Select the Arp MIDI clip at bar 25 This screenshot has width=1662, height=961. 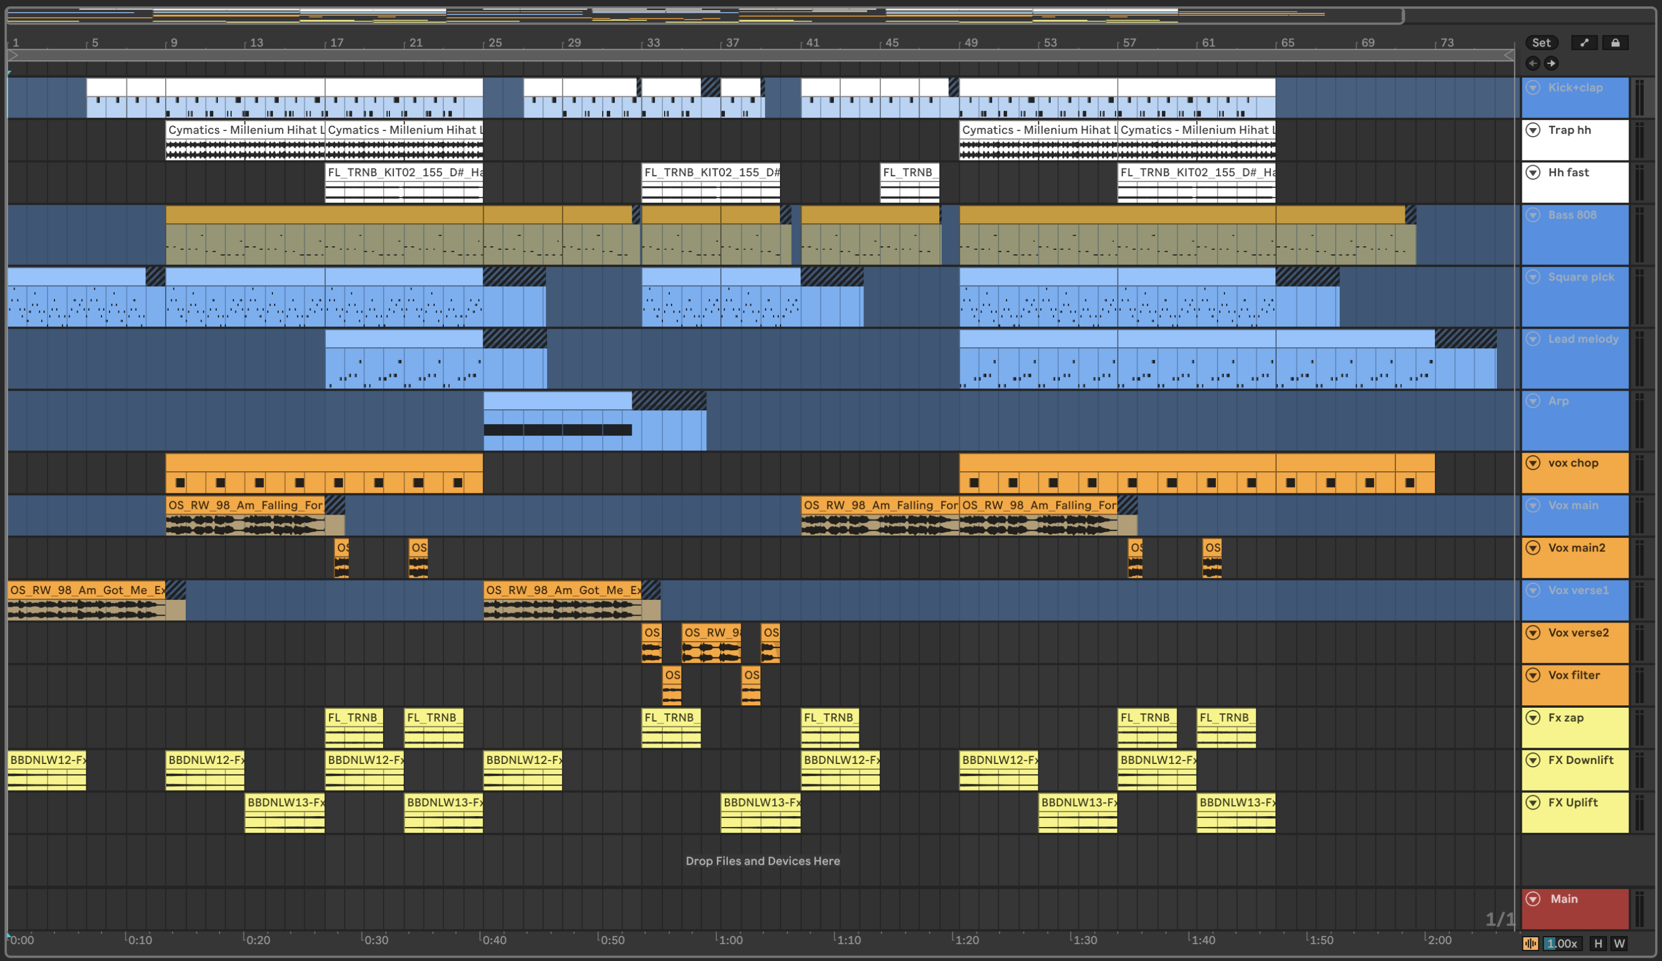[x=557, y=401]
